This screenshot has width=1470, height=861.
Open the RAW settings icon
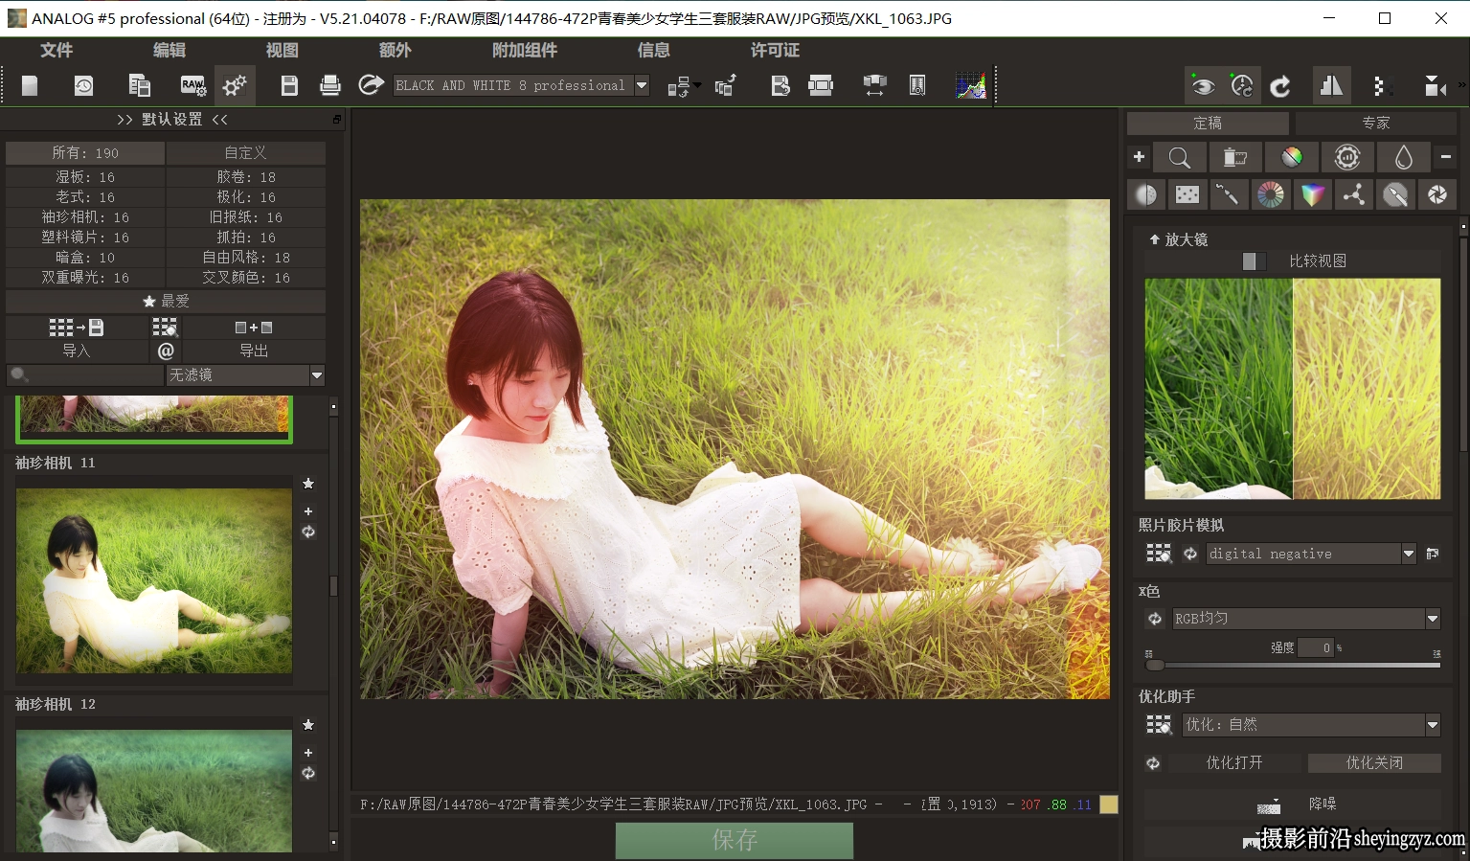tap(192, 85)
